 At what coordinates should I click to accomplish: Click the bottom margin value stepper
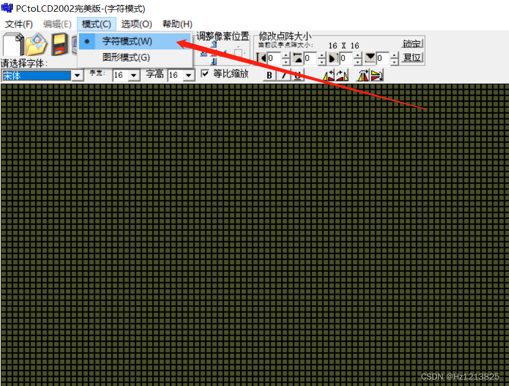point(394,59)
